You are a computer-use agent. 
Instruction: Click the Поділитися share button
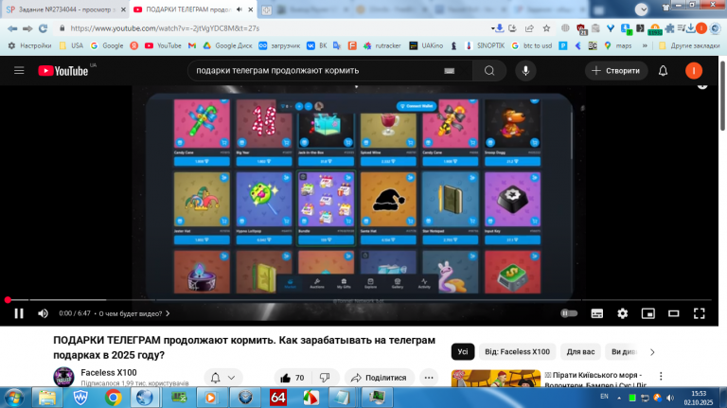tap(379, 378)
